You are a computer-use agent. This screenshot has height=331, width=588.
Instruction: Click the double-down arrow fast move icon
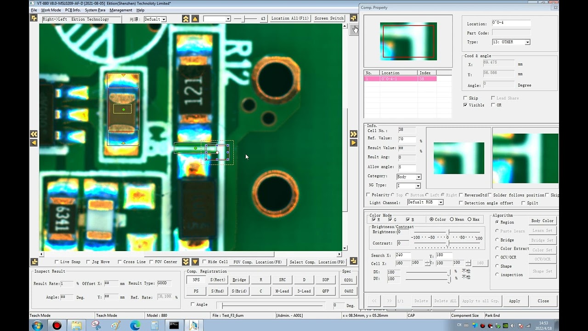coord(186,262)
